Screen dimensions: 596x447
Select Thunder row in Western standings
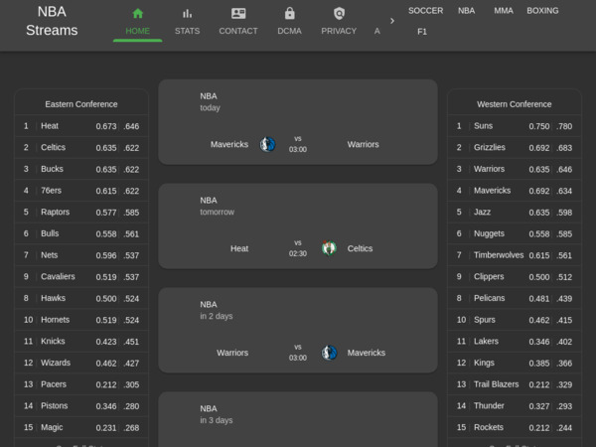point(515,406)
